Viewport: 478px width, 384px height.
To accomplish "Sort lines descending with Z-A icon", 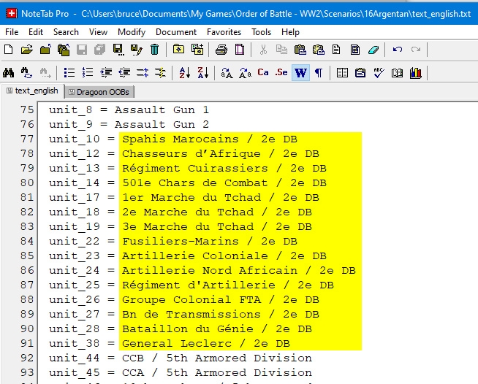I will 202,72.
